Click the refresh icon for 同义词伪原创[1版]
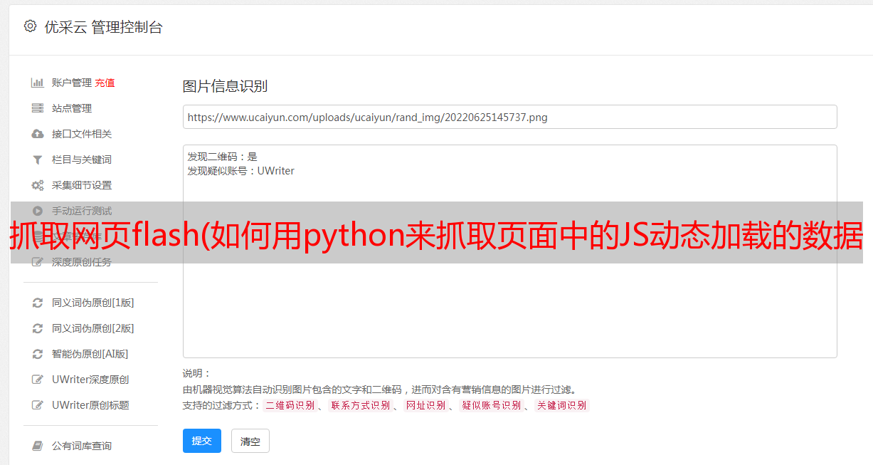 click(38, 303)
